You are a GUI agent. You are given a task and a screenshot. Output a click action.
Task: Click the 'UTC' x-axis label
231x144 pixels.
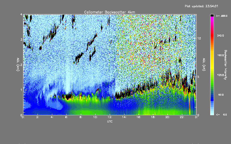[110, 121]
